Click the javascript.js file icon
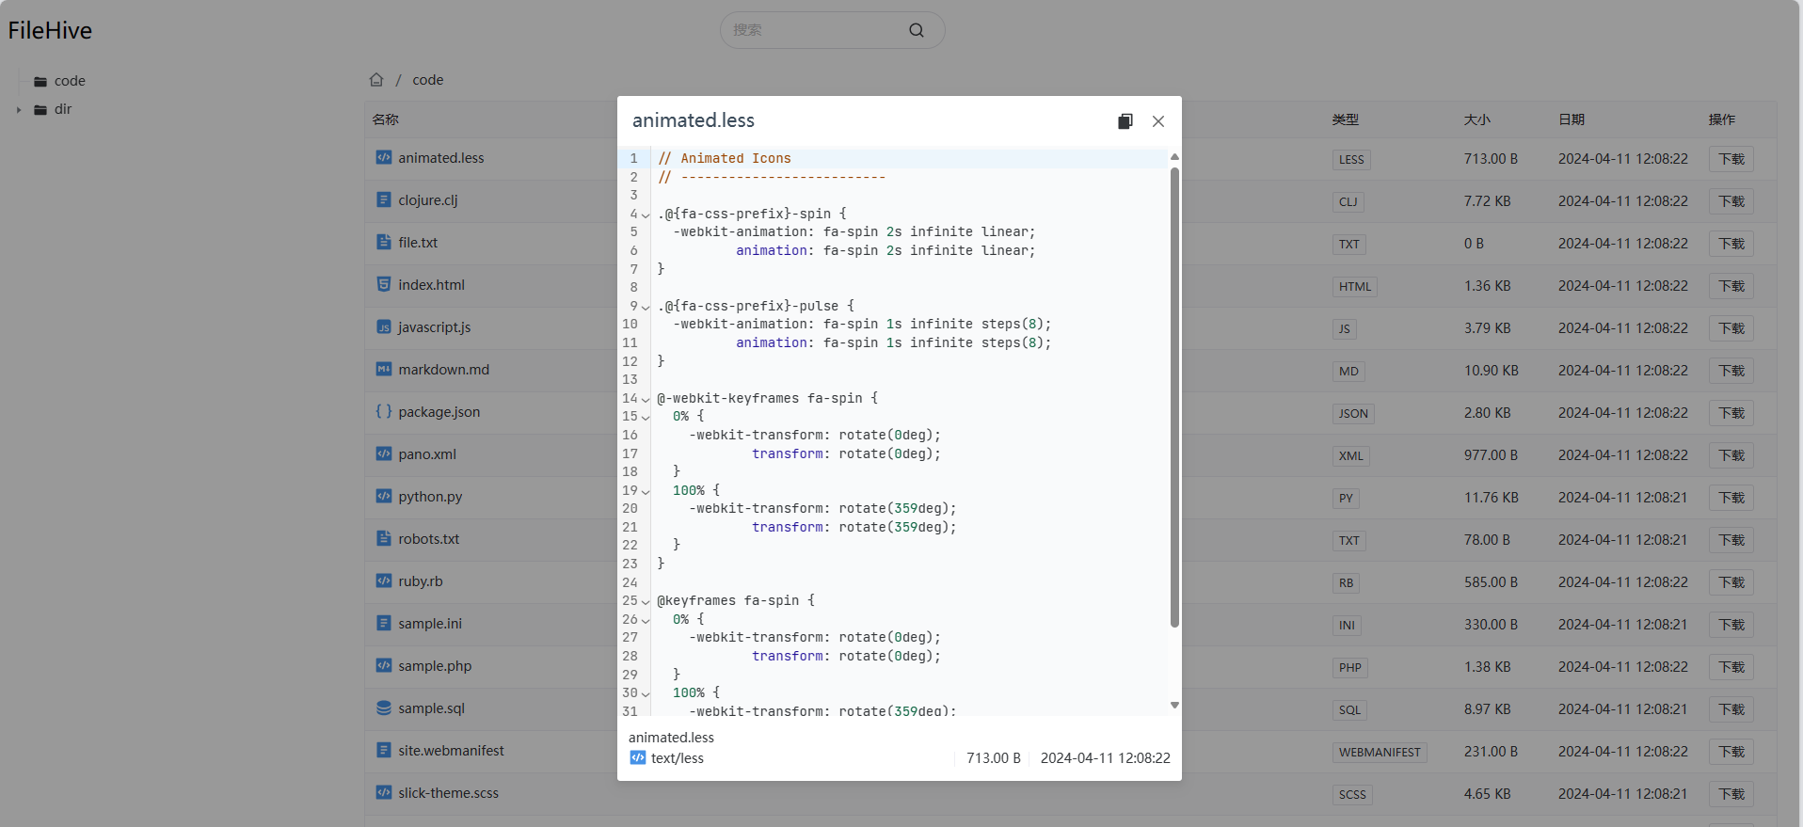The height and width of the screenshot is (827, 1803). [384, 327]
